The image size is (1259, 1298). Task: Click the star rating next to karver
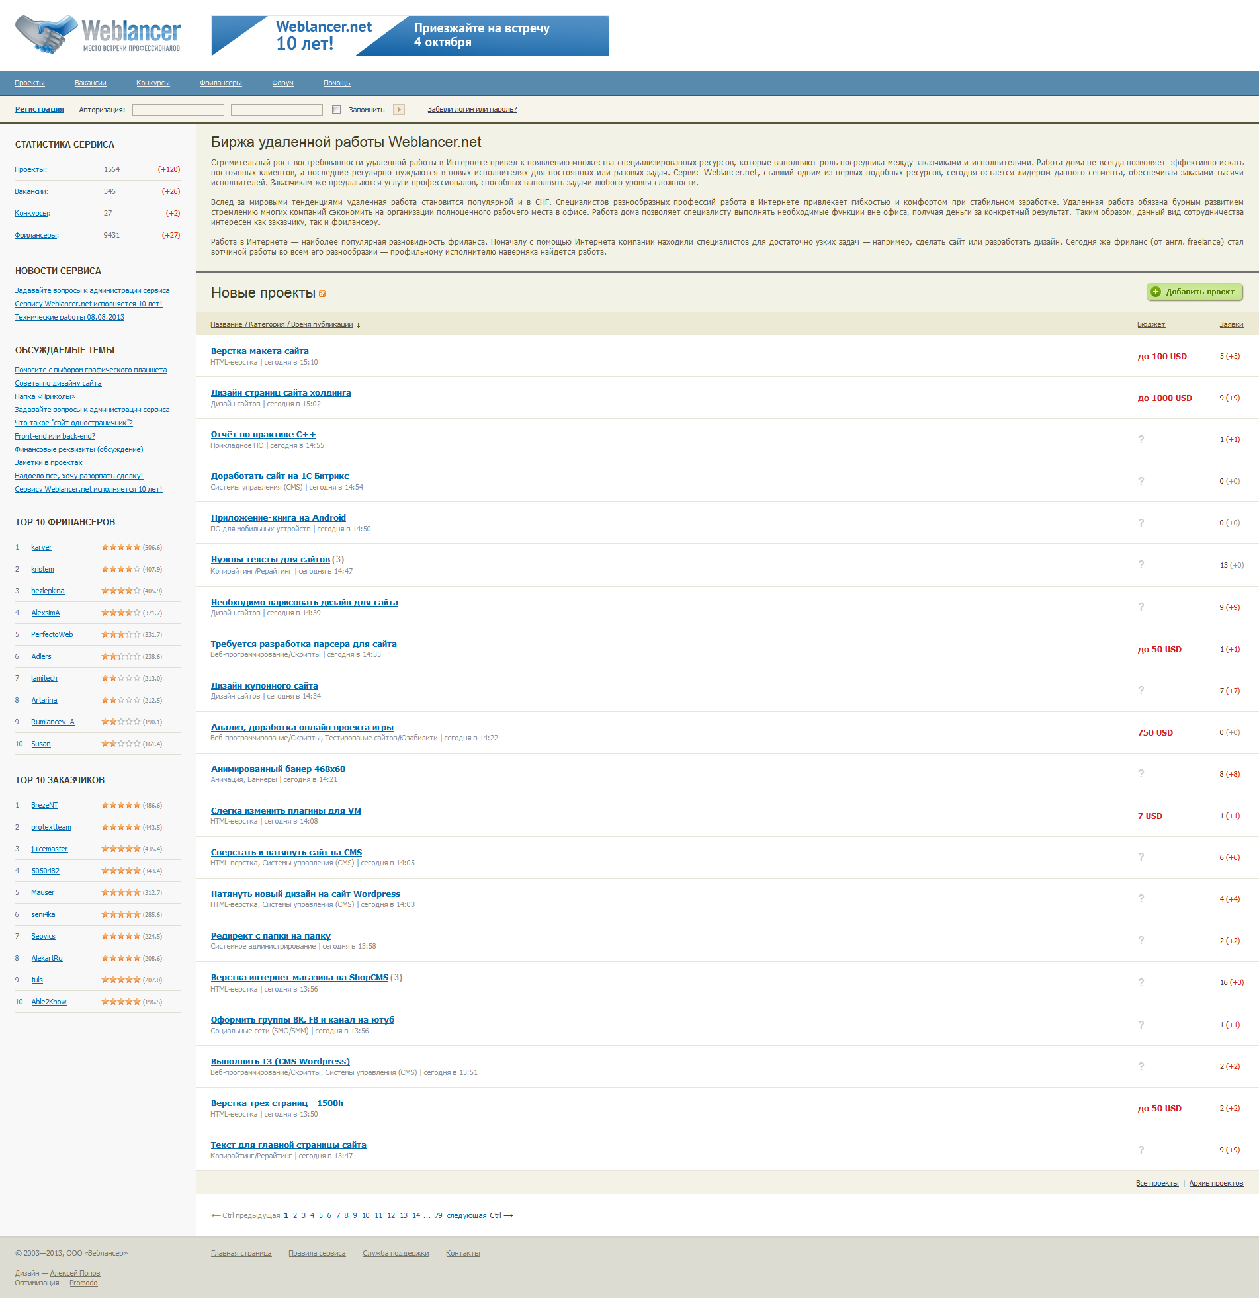point(120,548)
